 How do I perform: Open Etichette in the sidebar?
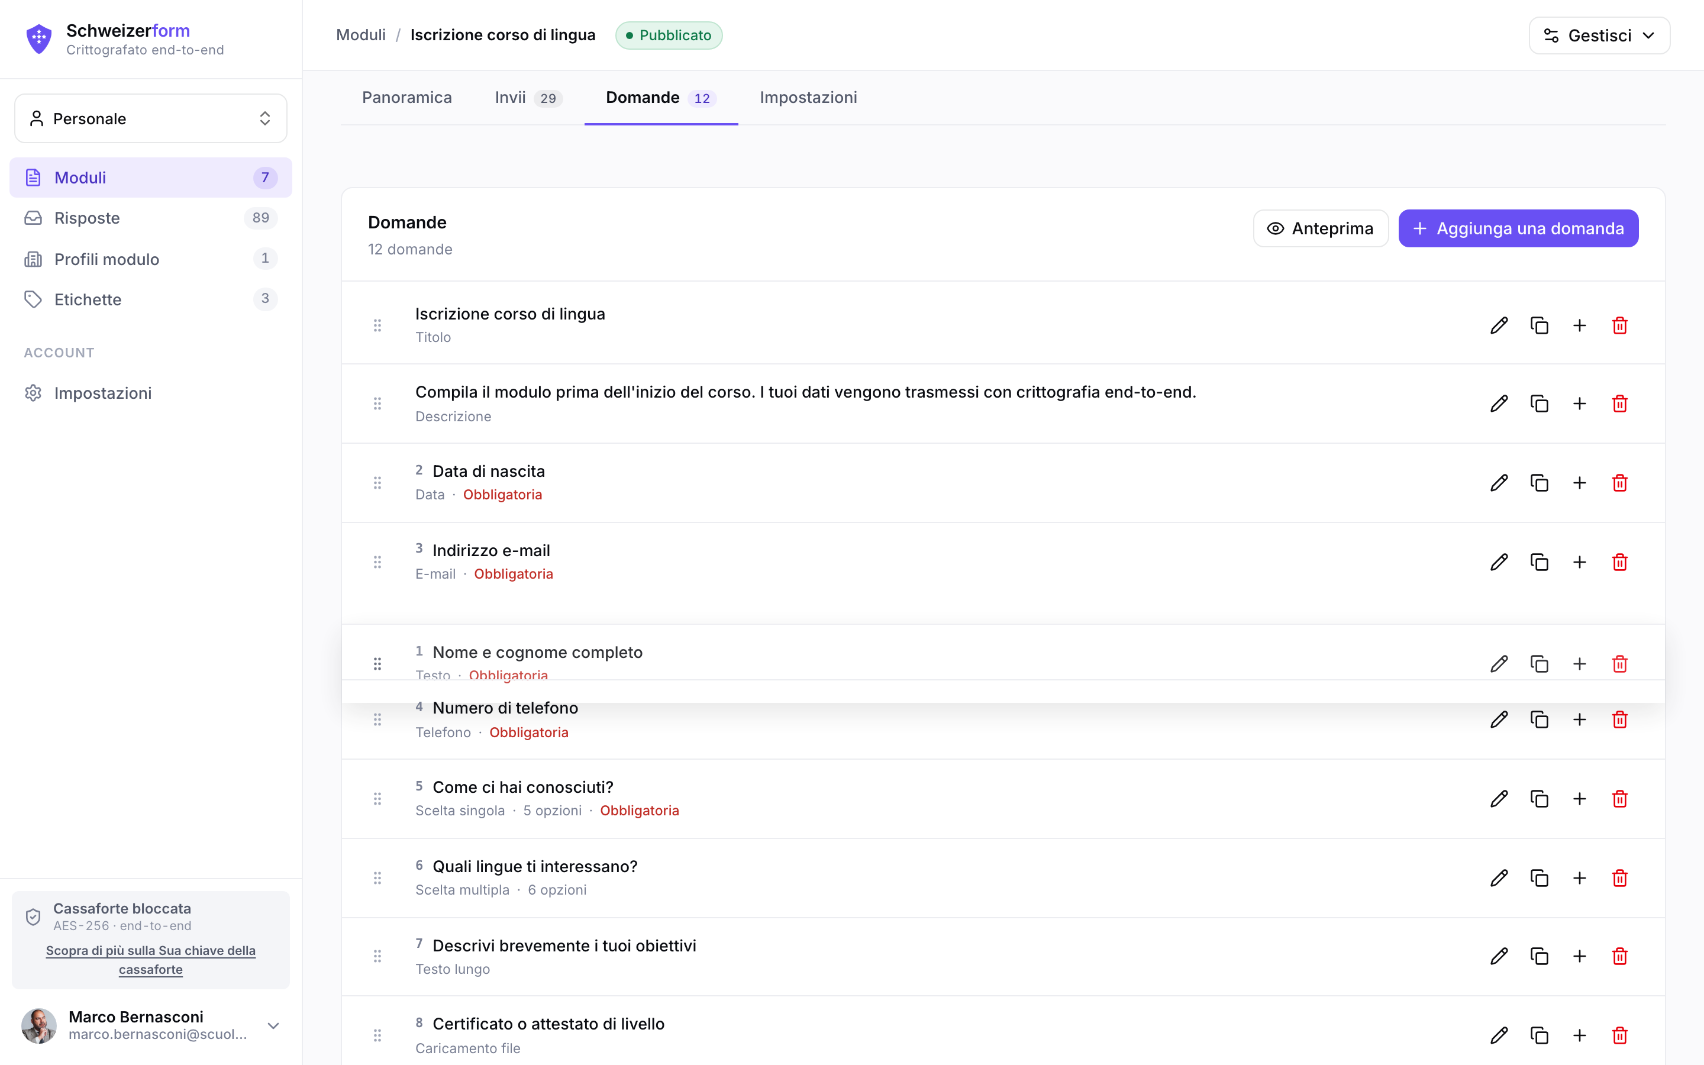pyautogui.click(x=151, y=299)
